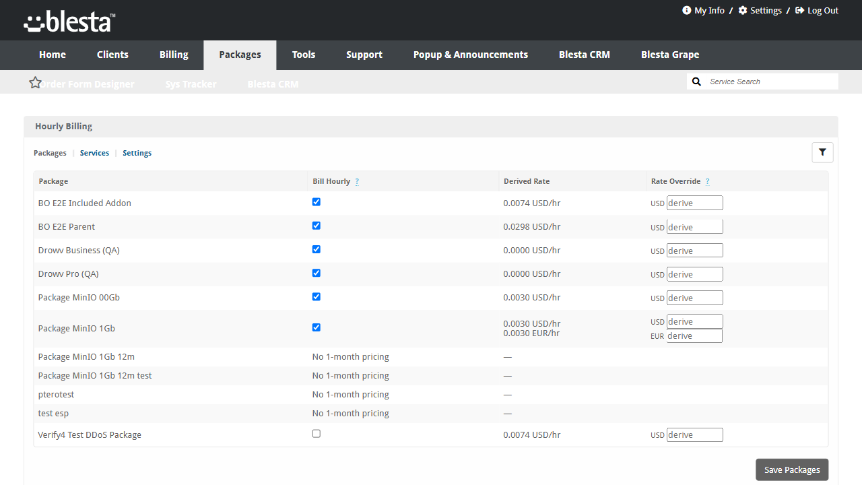
Task: Click the Settings gear icon in header
Action: click(x=743, y=10)
